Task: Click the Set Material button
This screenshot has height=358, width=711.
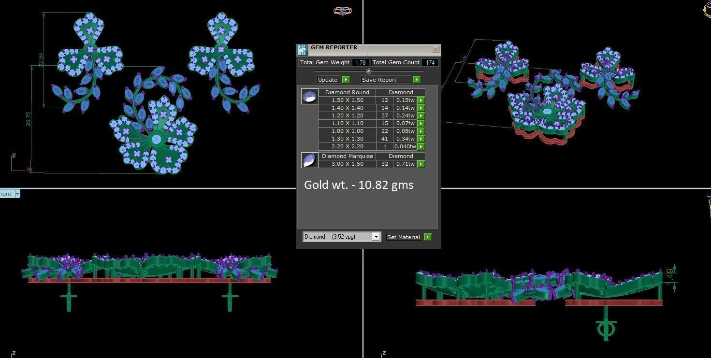Action: 404,237
